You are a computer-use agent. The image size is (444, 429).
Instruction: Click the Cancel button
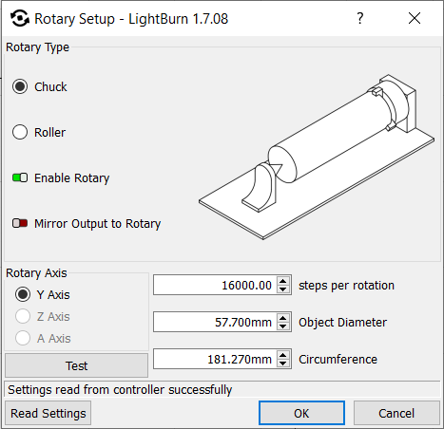pyautogui.click(x=396, y=413)
